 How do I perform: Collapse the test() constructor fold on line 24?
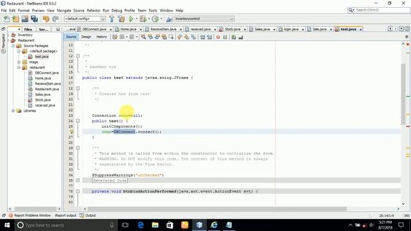pos(78,121)
